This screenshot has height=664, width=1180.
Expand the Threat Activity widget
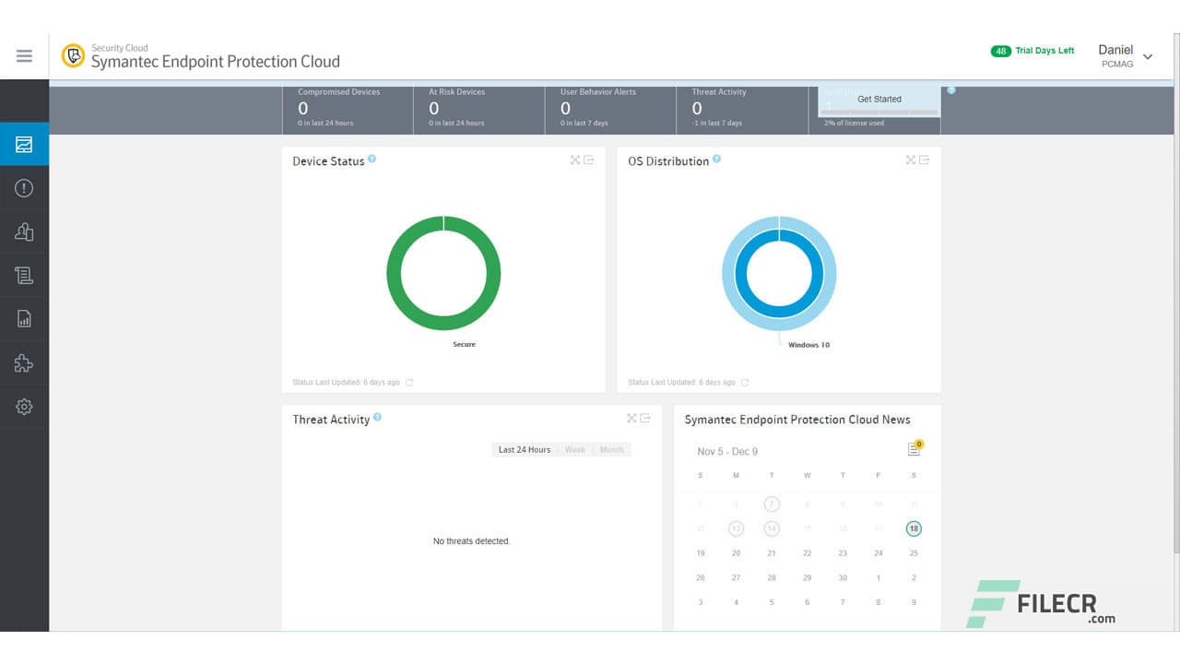click(631, 418)
